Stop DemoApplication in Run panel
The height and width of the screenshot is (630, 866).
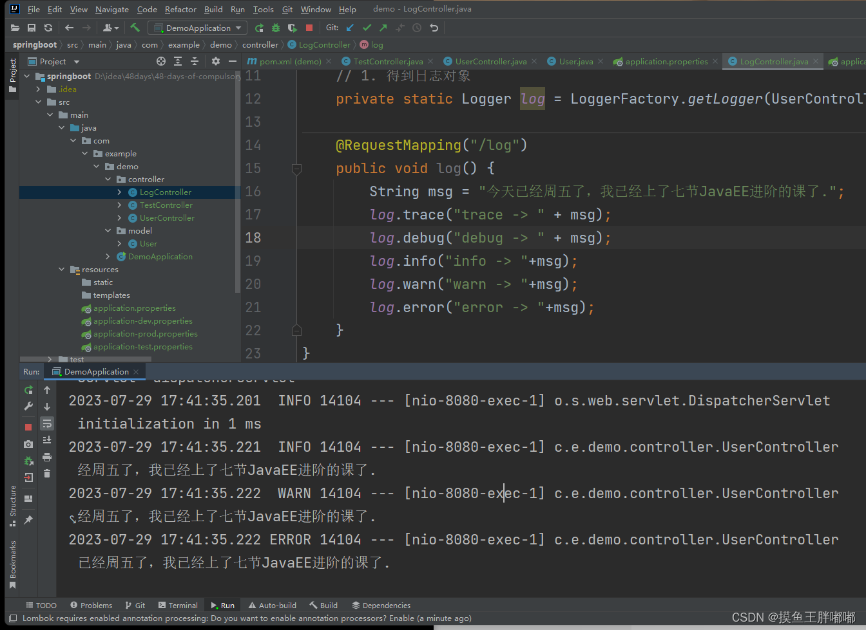click(x=28, y=427)
